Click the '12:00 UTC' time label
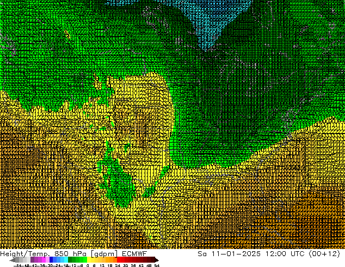 point(285,254)
